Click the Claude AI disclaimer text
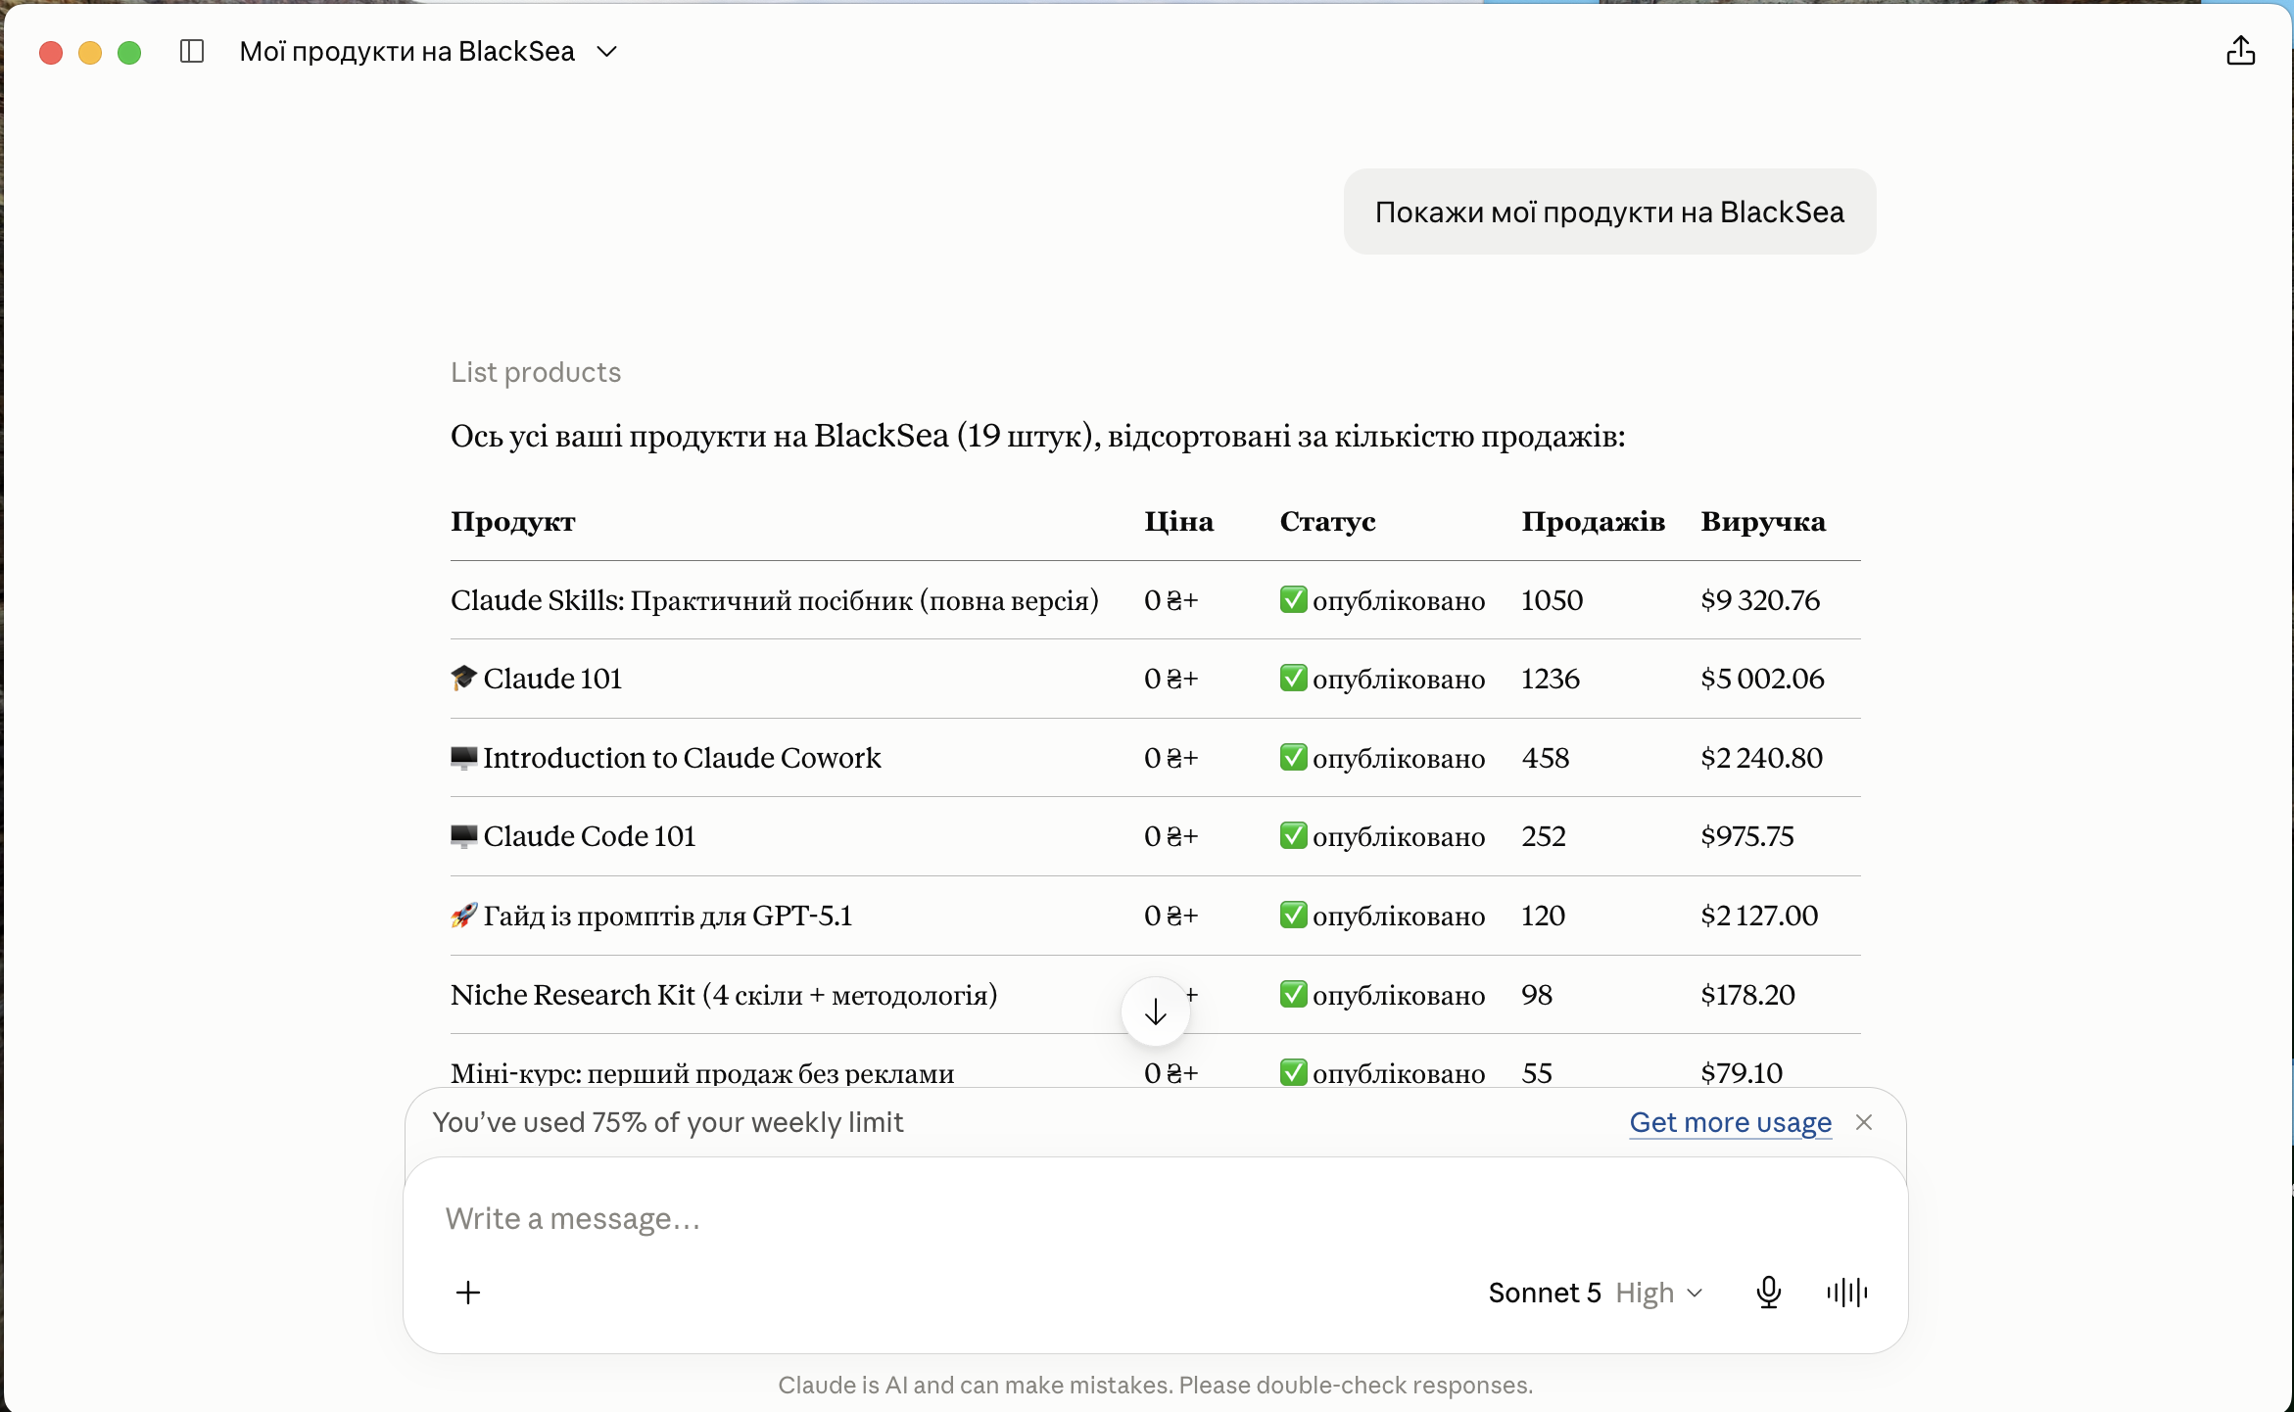The image size is (2294, 1412). [x=1156, y=1385]
